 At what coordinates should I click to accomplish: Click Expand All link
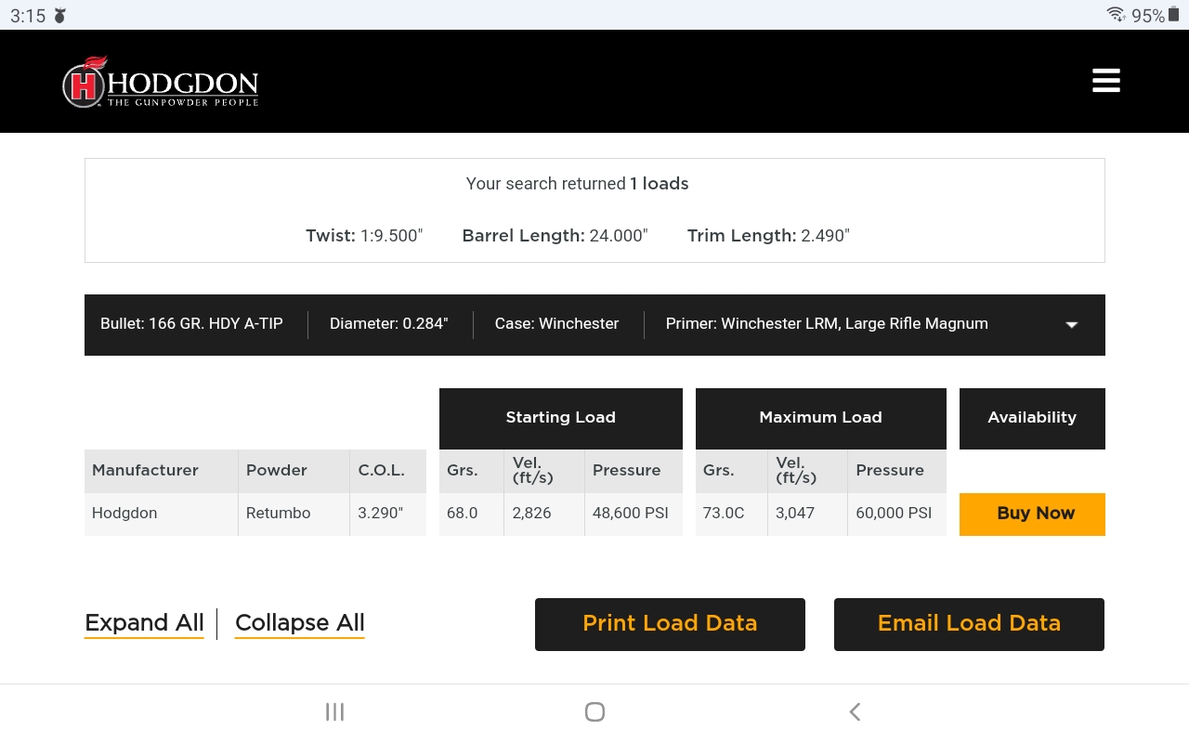click(144, 623)
